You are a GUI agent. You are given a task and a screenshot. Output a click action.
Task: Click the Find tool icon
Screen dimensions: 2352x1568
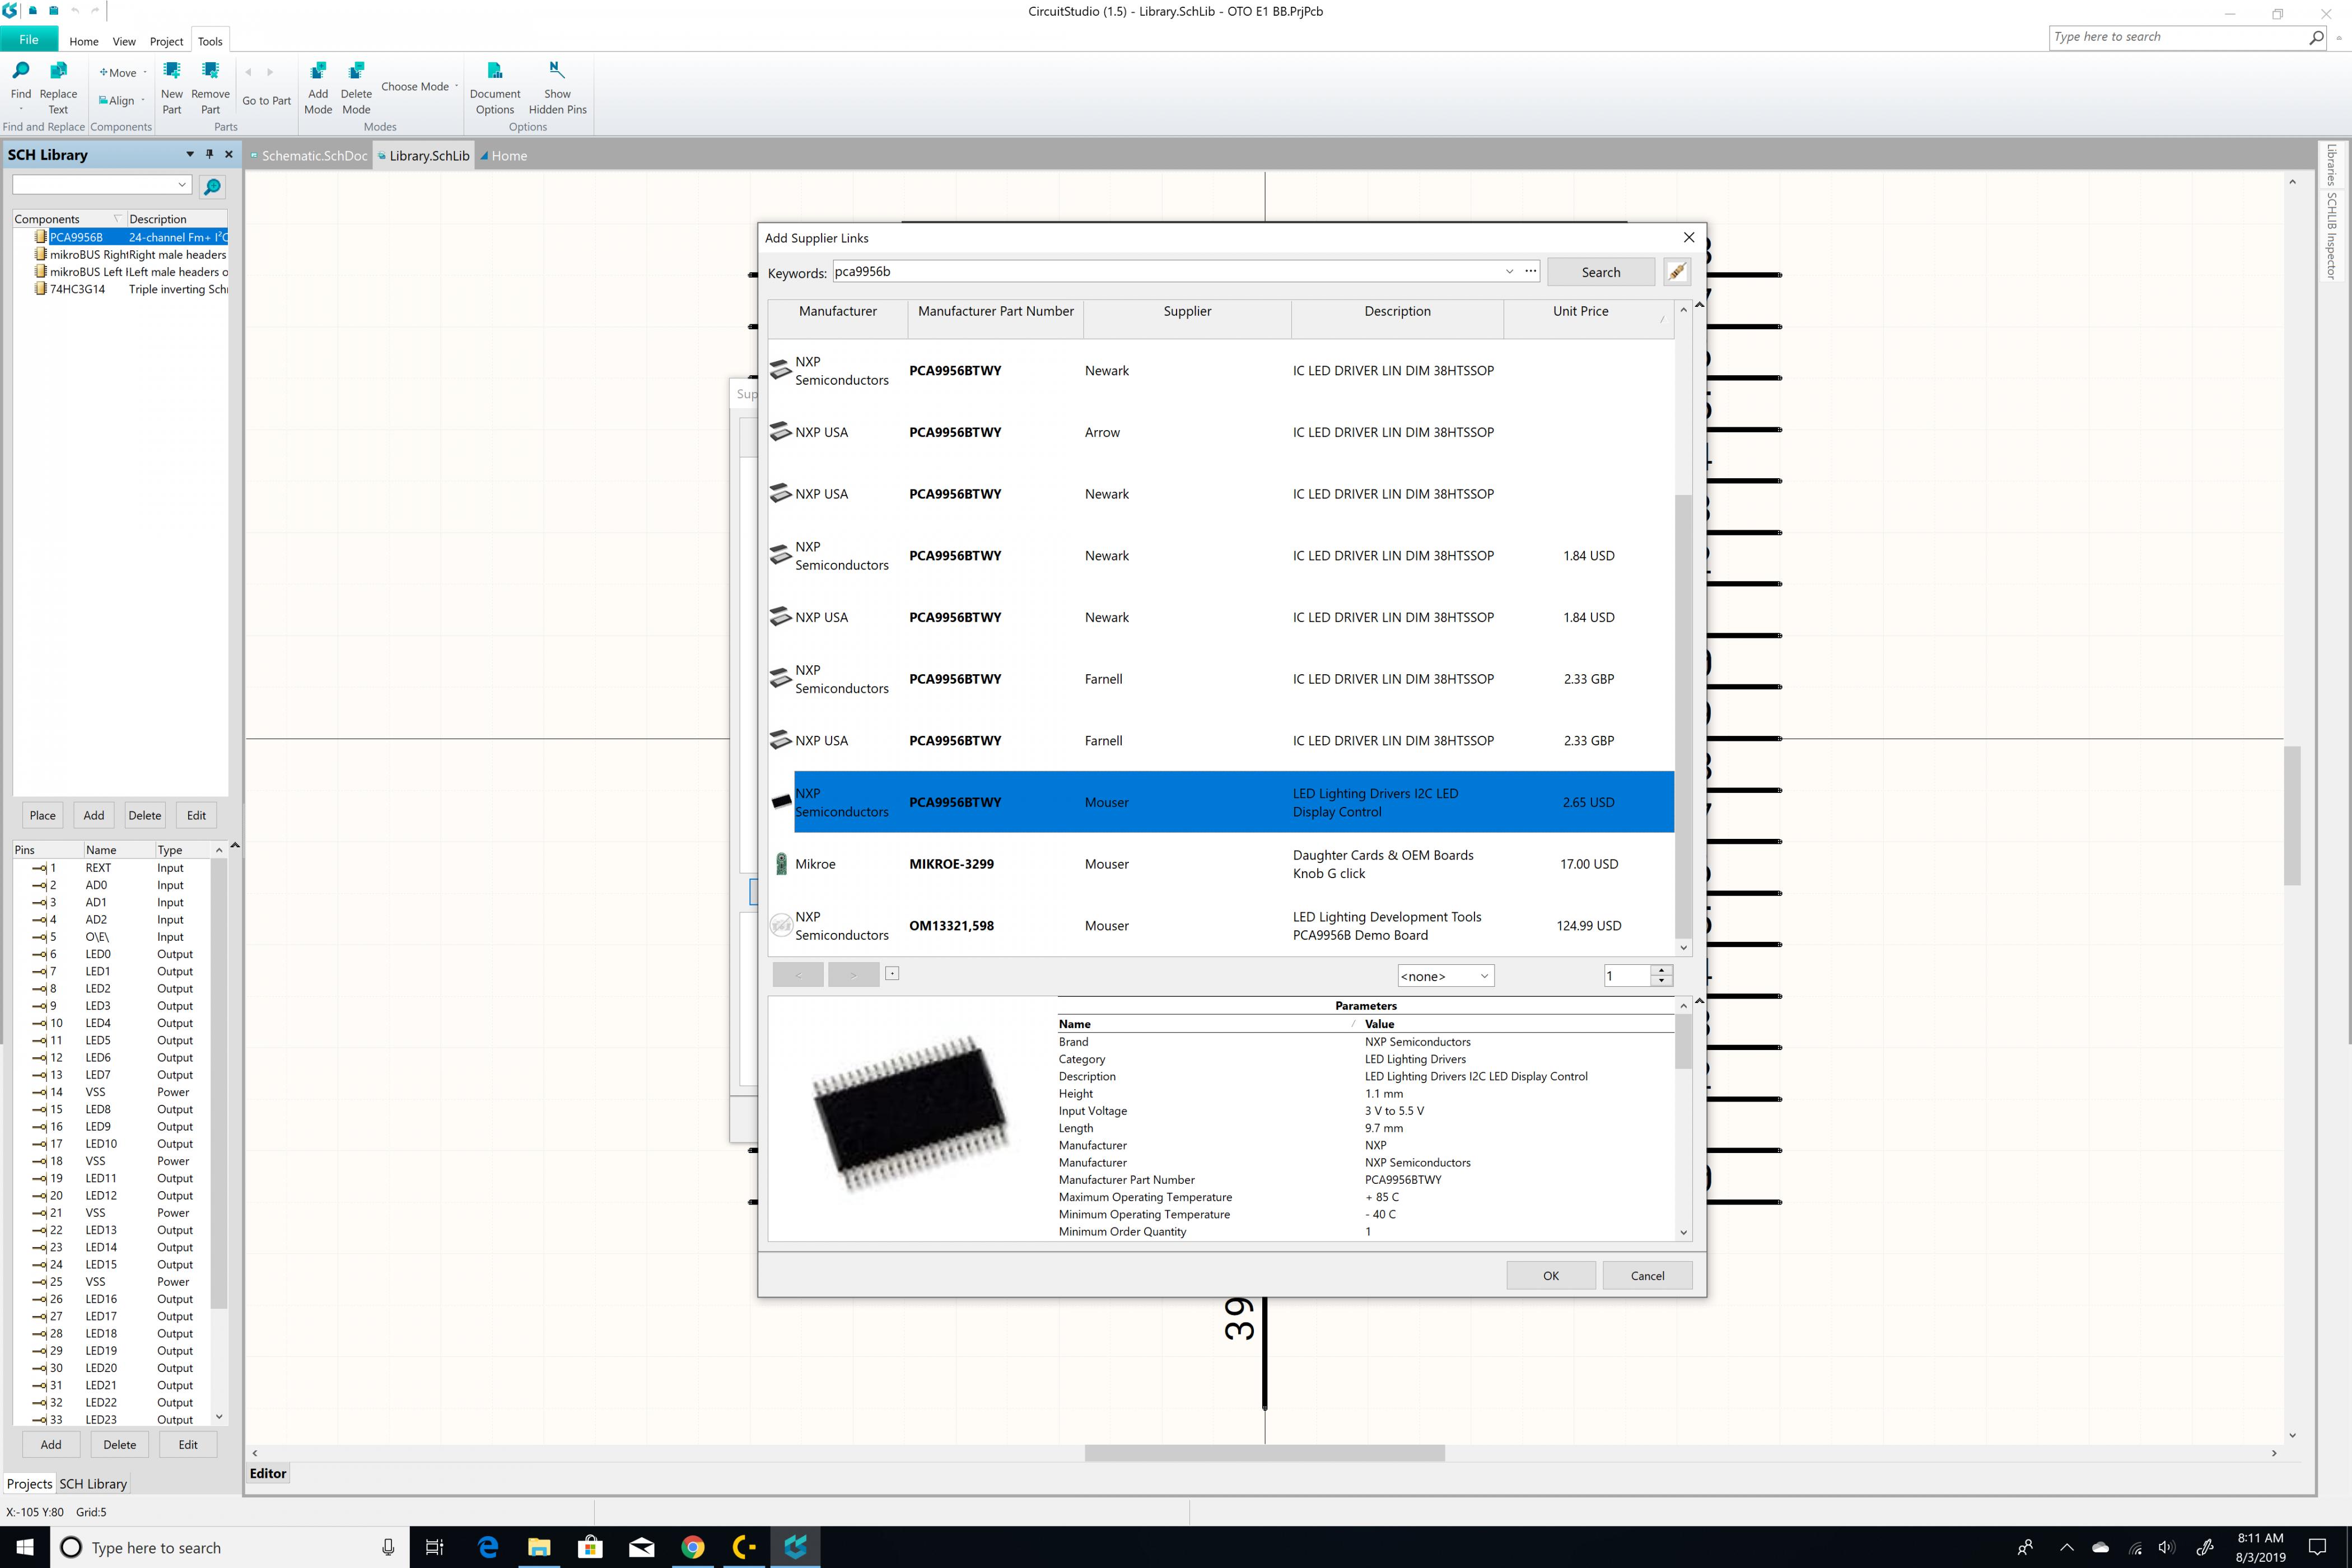[x=21, y=70]
